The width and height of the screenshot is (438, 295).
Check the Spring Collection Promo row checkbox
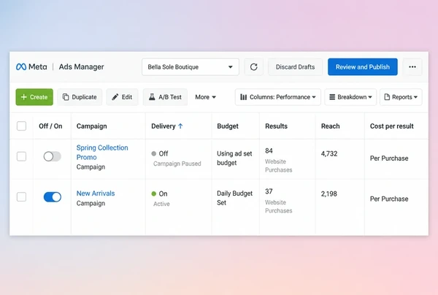[21, 156]
